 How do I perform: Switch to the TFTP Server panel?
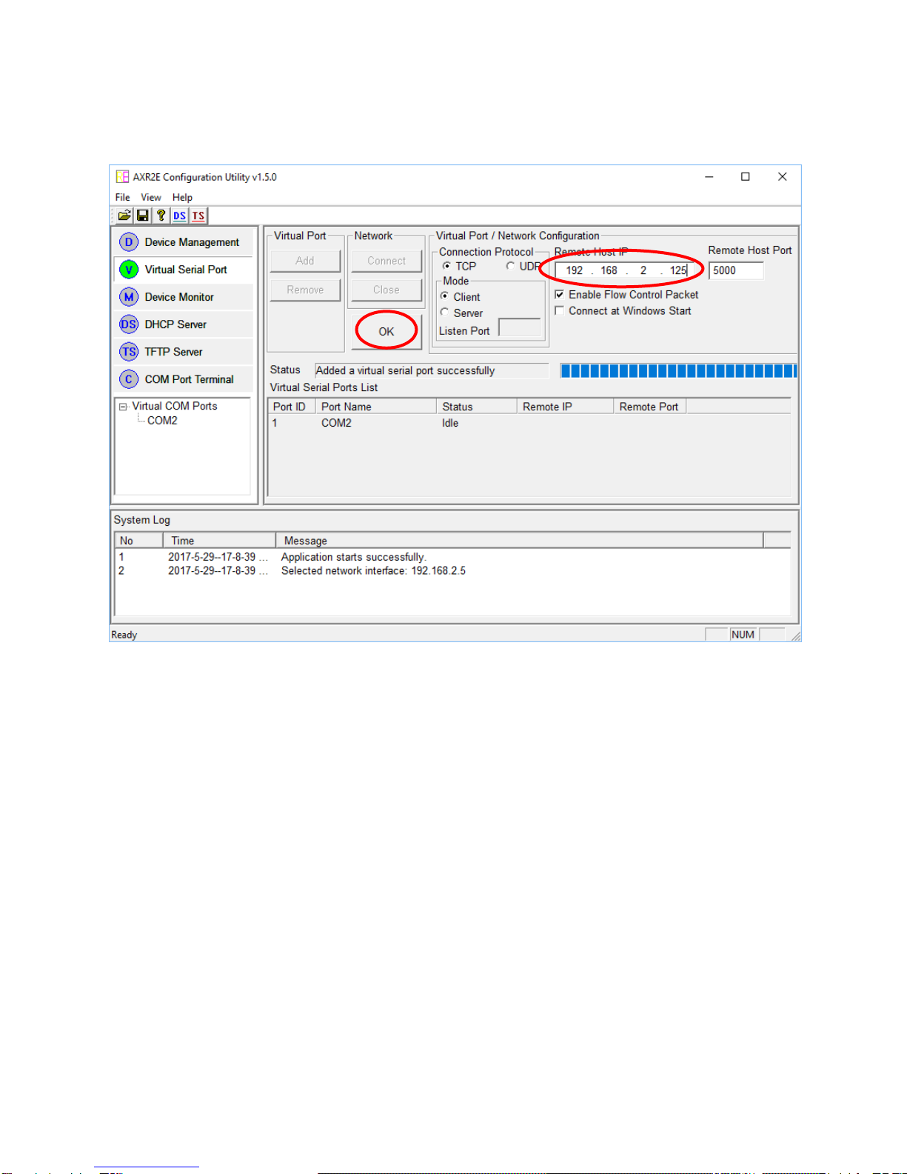point(184,352)
